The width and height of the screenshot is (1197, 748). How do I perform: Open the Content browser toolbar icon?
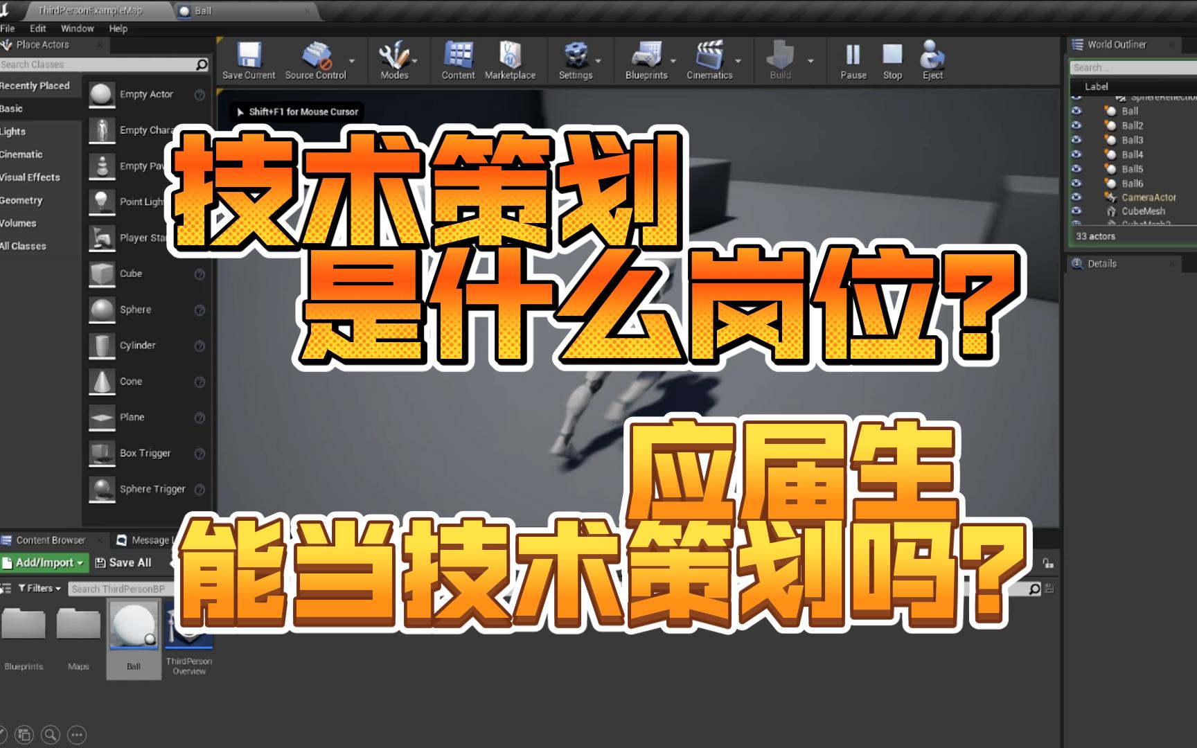tap(458, 55)
